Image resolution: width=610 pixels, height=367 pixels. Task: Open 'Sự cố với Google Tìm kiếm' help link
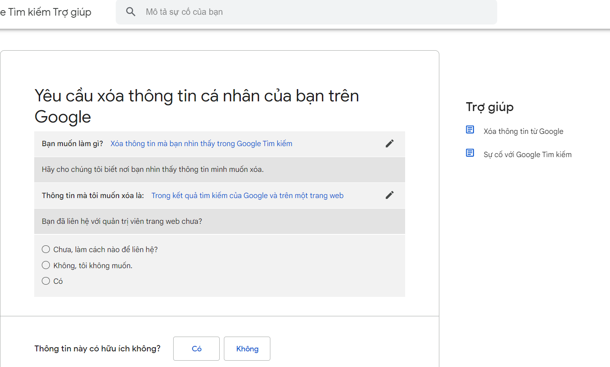point(527,155)
